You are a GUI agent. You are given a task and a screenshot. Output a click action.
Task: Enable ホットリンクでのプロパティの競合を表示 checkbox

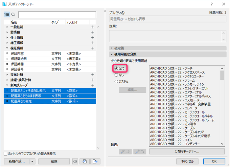[x=6, y=154]
